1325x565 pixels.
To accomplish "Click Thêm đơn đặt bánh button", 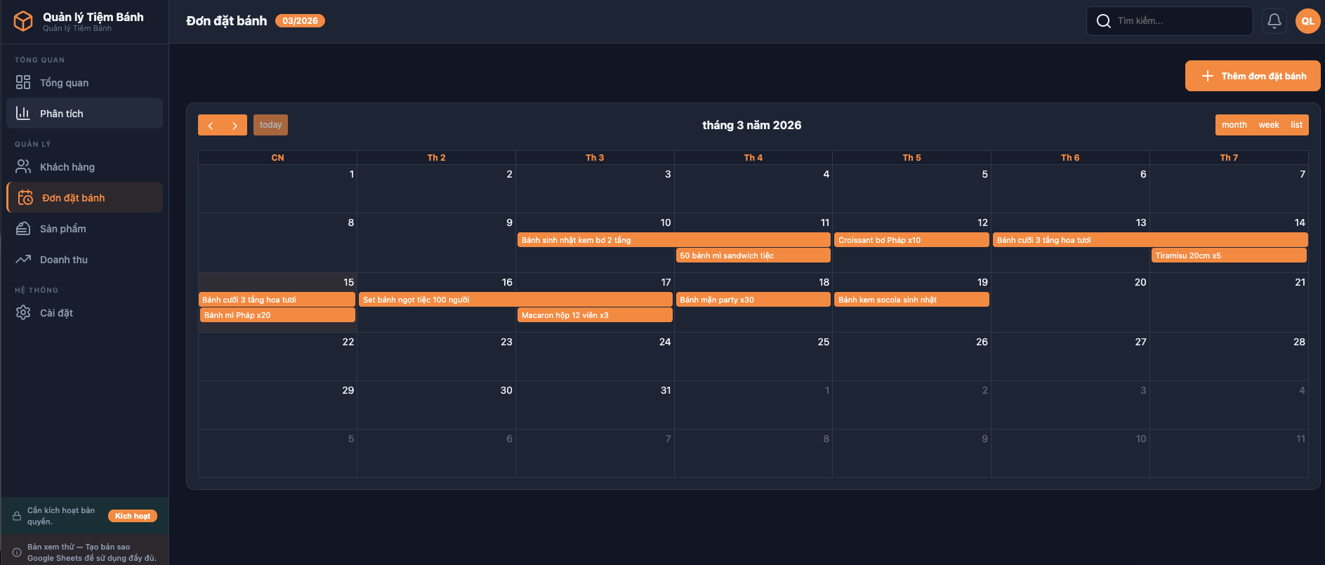I will pos(1253,76).
